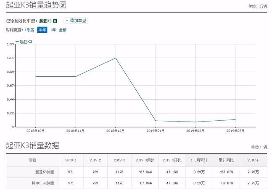The image size is (269, 189).
Task: Click the 2019年02月 axis label
Action: pos(195,131)
